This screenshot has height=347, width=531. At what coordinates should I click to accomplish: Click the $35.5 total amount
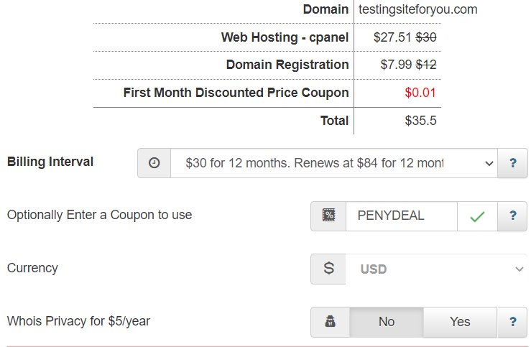pyautogui.click(x=420, y=121)
